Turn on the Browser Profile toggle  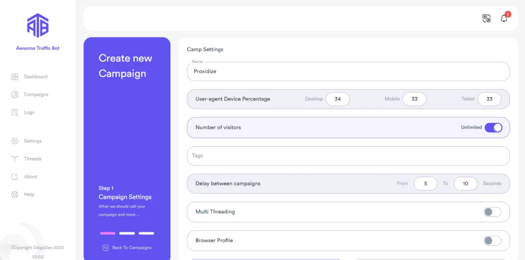click(x=492, y=241)
